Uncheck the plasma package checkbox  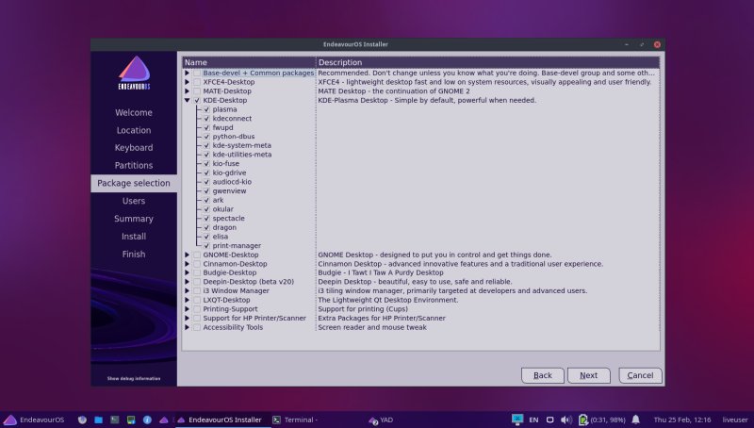pyautogui.click(x=206, y=109)
